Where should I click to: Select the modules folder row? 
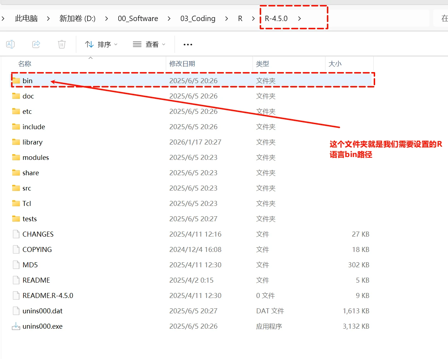click(36, 157)
